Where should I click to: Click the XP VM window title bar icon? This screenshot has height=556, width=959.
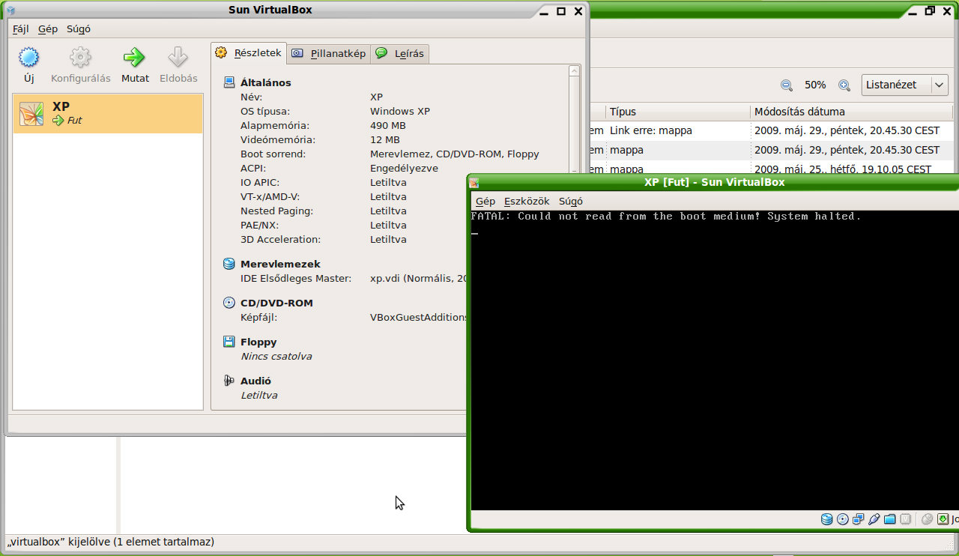475,183
